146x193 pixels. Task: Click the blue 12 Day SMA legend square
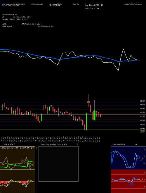click(x=3, y=5)
